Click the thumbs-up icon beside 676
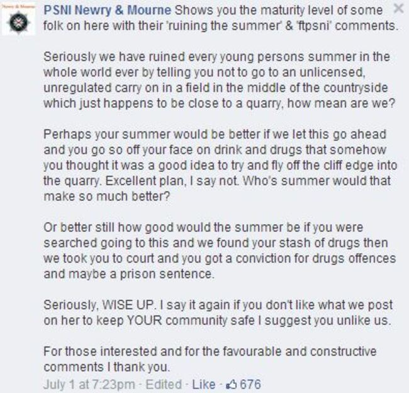 tap(232, 384)
